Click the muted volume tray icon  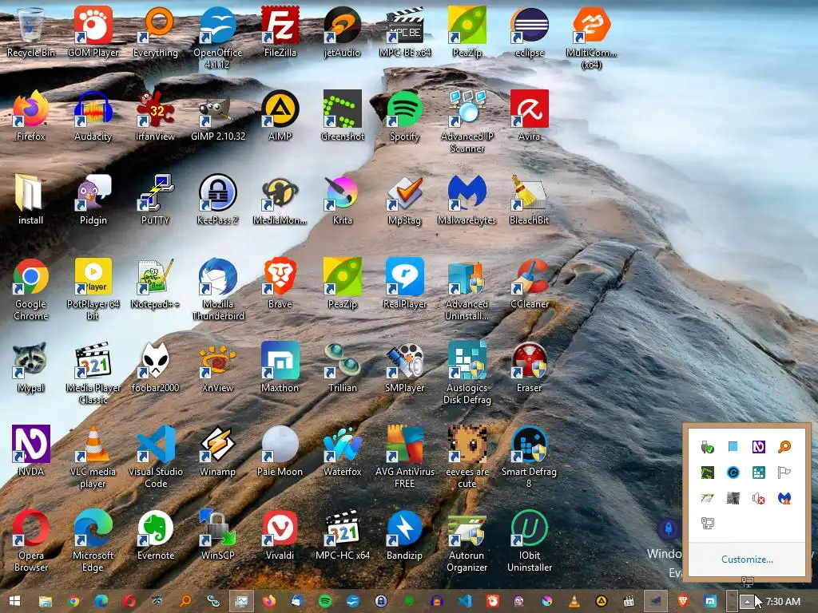(x=759, y=499)
